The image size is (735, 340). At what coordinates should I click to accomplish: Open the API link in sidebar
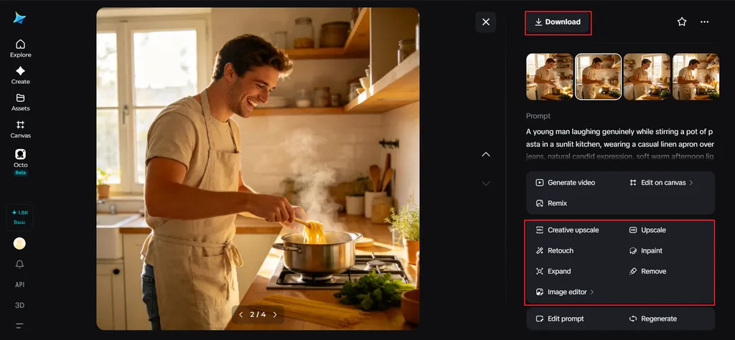[x=19, y=285]
